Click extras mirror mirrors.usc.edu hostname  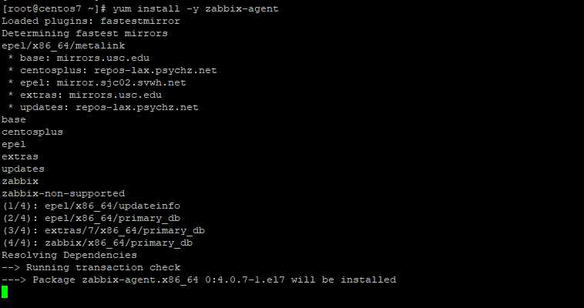coord(116,95)
